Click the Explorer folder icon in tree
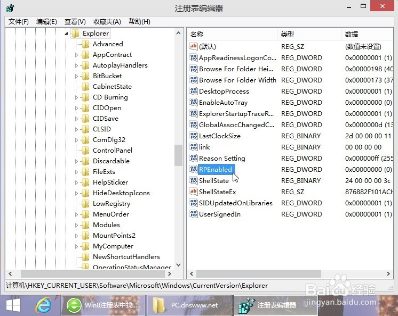The height and width of the screenshot is (316, 398). (x=75, y=34)
